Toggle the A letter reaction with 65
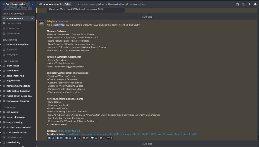This screenshot has width=259, height=147. coord(77,138)
